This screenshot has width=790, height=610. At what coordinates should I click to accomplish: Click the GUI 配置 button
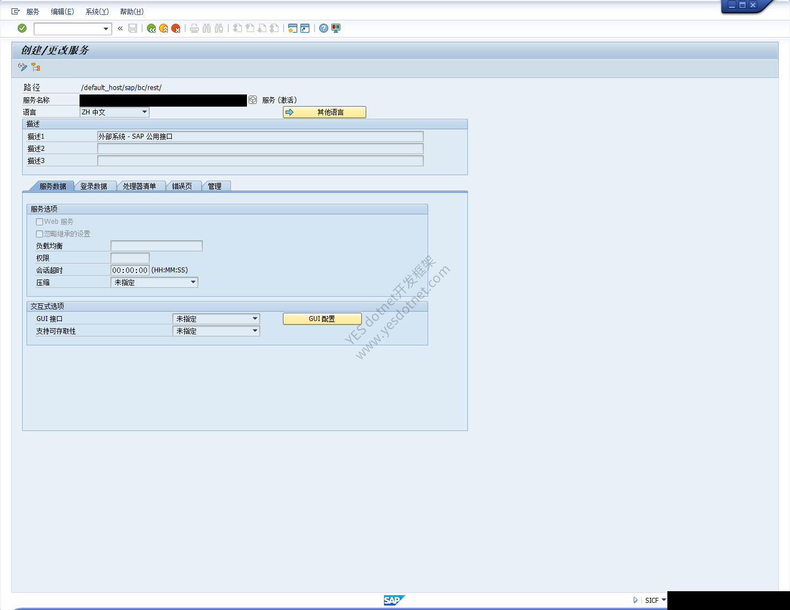pos(322,319)
